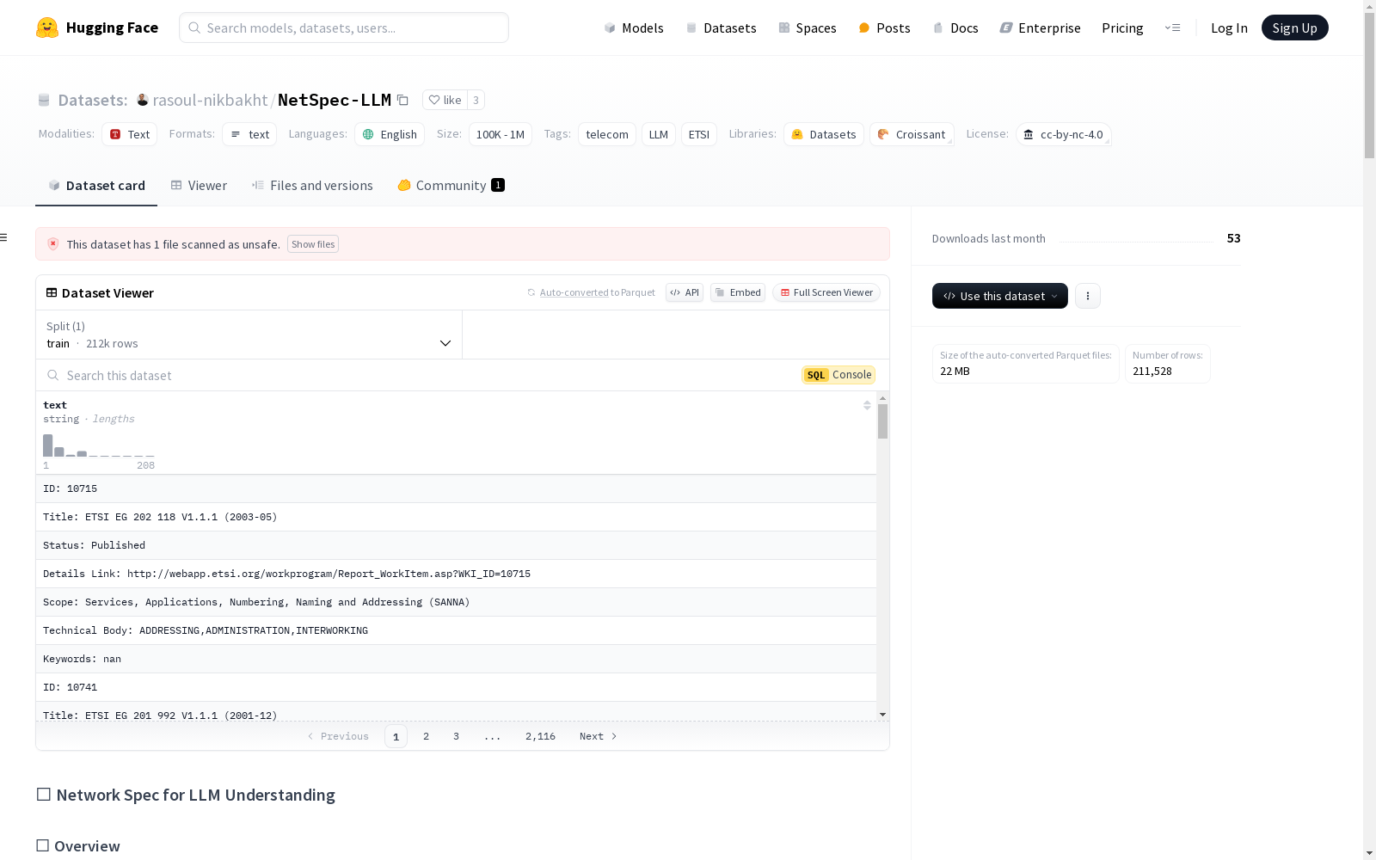Open Files and versions tab
The image size is (1376, 860).
(312, 186)
